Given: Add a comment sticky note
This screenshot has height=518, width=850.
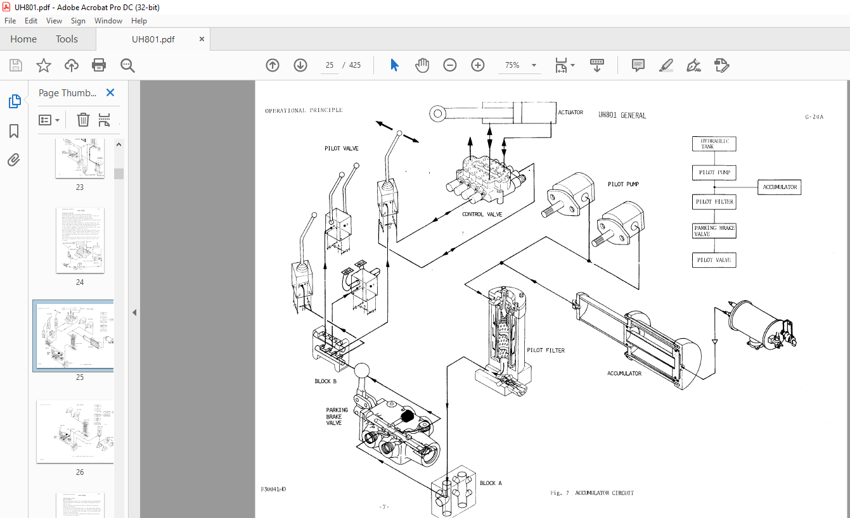Looking at the screenshot, I should (638, 65).
